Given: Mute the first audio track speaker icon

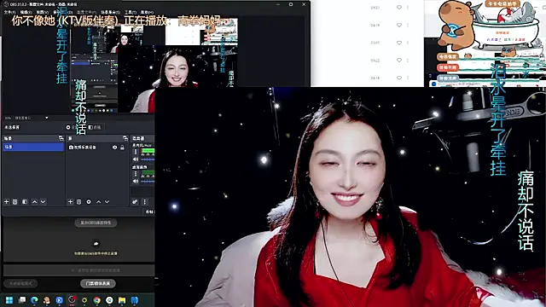Looking at the screenshot, I should pyautogui.click(x=136, y=159).
